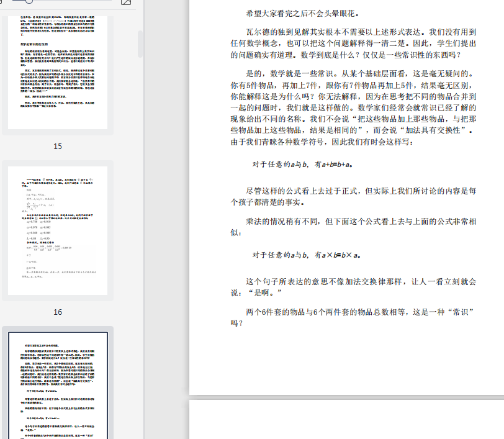Image resolution: width=504 pixels, height=439 pixels.
Task: Click the line starting '现象给出不同的名称'
Action: [353, 119]
